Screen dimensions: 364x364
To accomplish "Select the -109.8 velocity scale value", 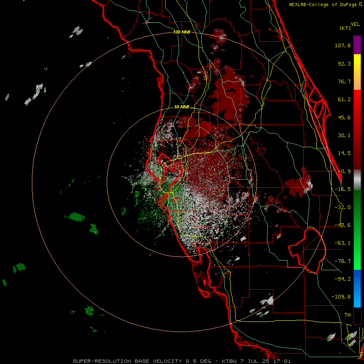I will [341, 297].
